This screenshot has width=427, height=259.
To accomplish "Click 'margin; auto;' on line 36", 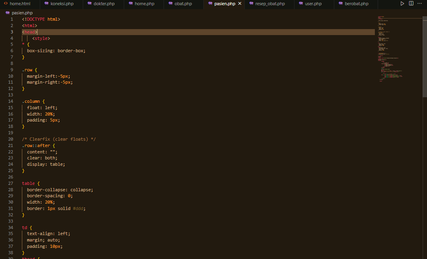I will [43, 240].
